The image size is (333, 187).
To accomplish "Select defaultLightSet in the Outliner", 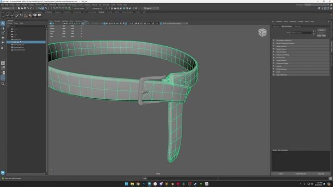I will pyautogui.click(x=19, y=47).
